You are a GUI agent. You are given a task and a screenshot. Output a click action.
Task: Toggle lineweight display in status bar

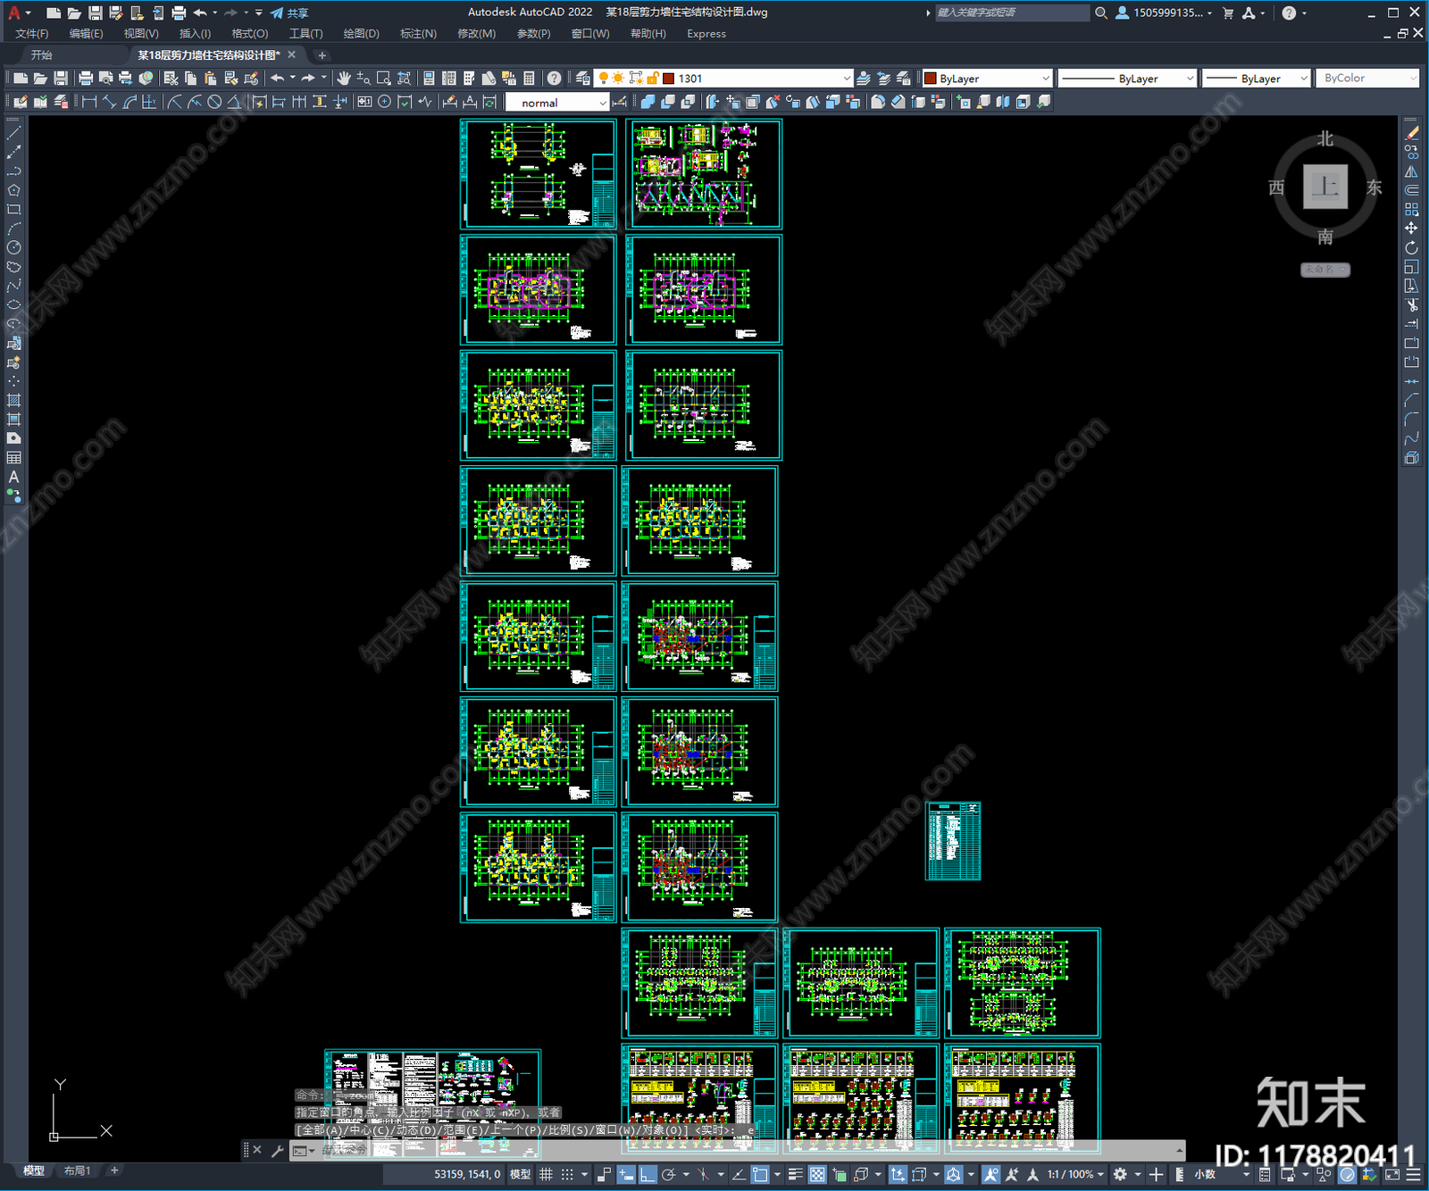pyautogui.click(x=795, y=1174)
